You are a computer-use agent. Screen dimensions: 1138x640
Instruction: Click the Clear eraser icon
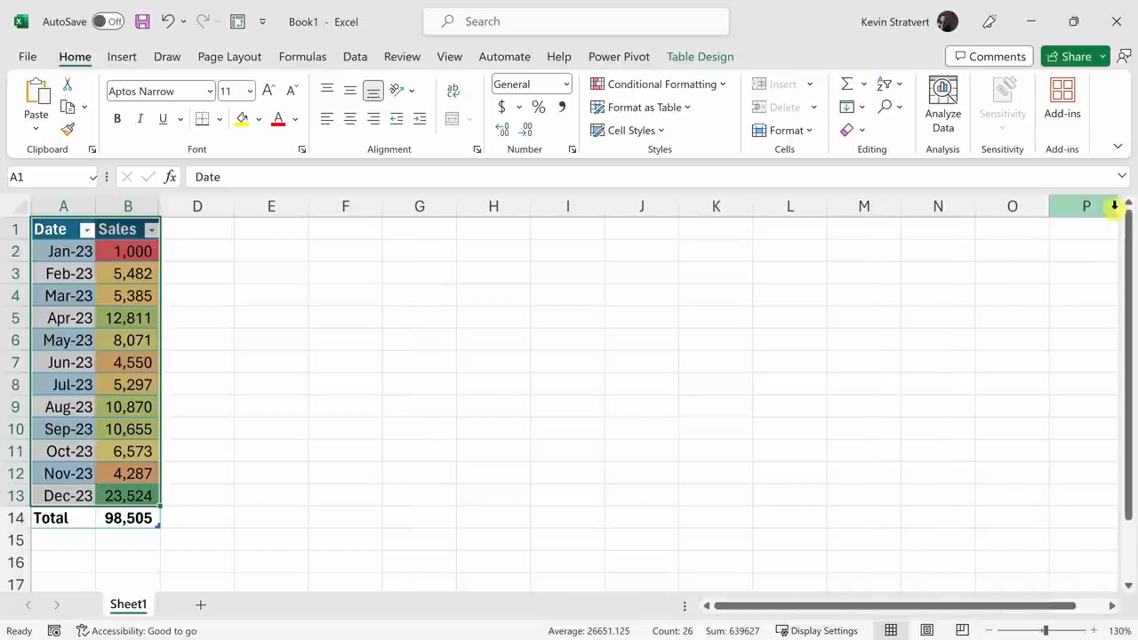tap(847, 130)
